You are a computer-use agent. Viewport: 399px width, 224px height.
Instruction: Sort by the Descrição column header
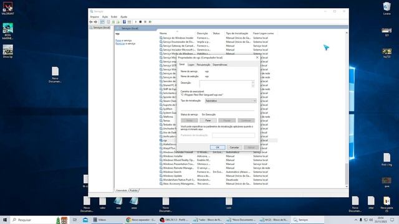coord(204,33)
